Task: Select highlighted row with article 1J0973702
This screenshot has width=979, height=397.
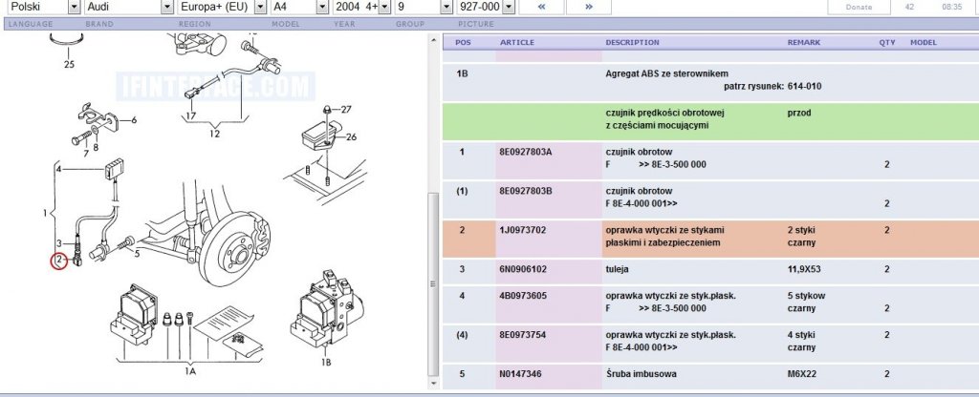Action: point(710,238)
